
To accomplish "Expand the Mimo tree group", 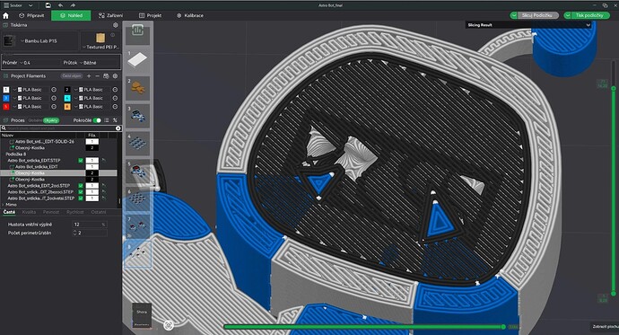I will coord(4,205).
